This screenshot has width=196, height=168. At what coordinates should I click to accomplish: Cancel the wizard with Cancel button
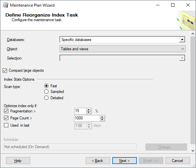pos(178,161)
